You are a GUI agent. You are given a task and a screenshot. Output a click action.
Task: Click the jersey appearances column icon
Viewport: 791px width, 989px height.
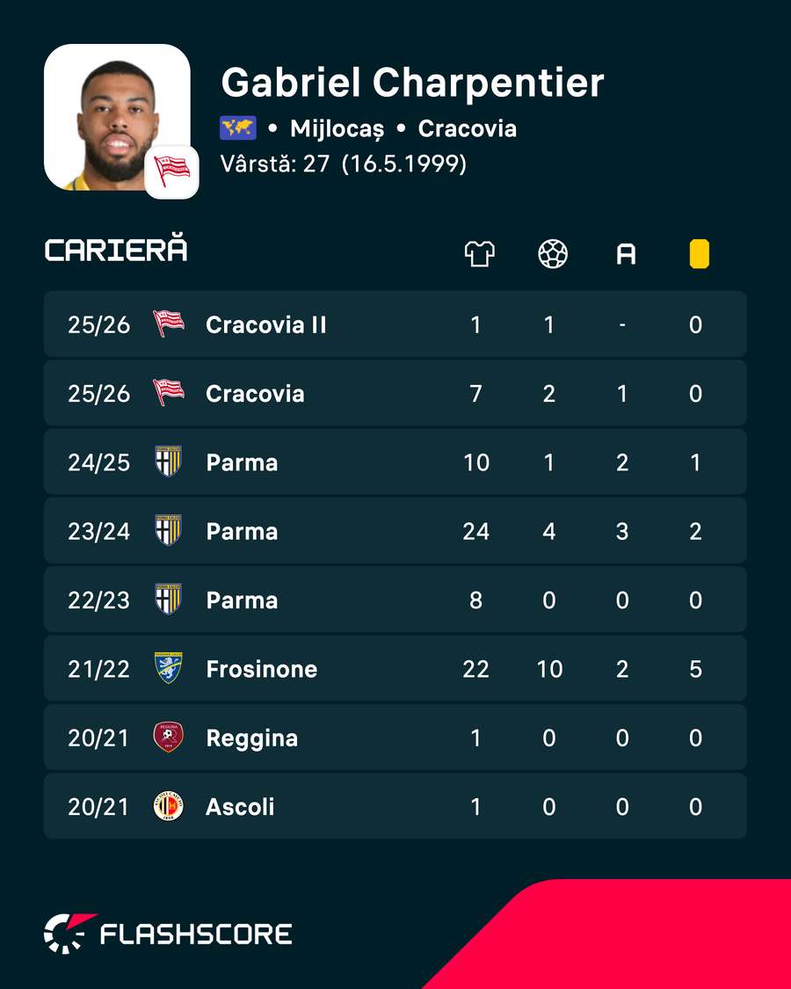coord(479,254)
